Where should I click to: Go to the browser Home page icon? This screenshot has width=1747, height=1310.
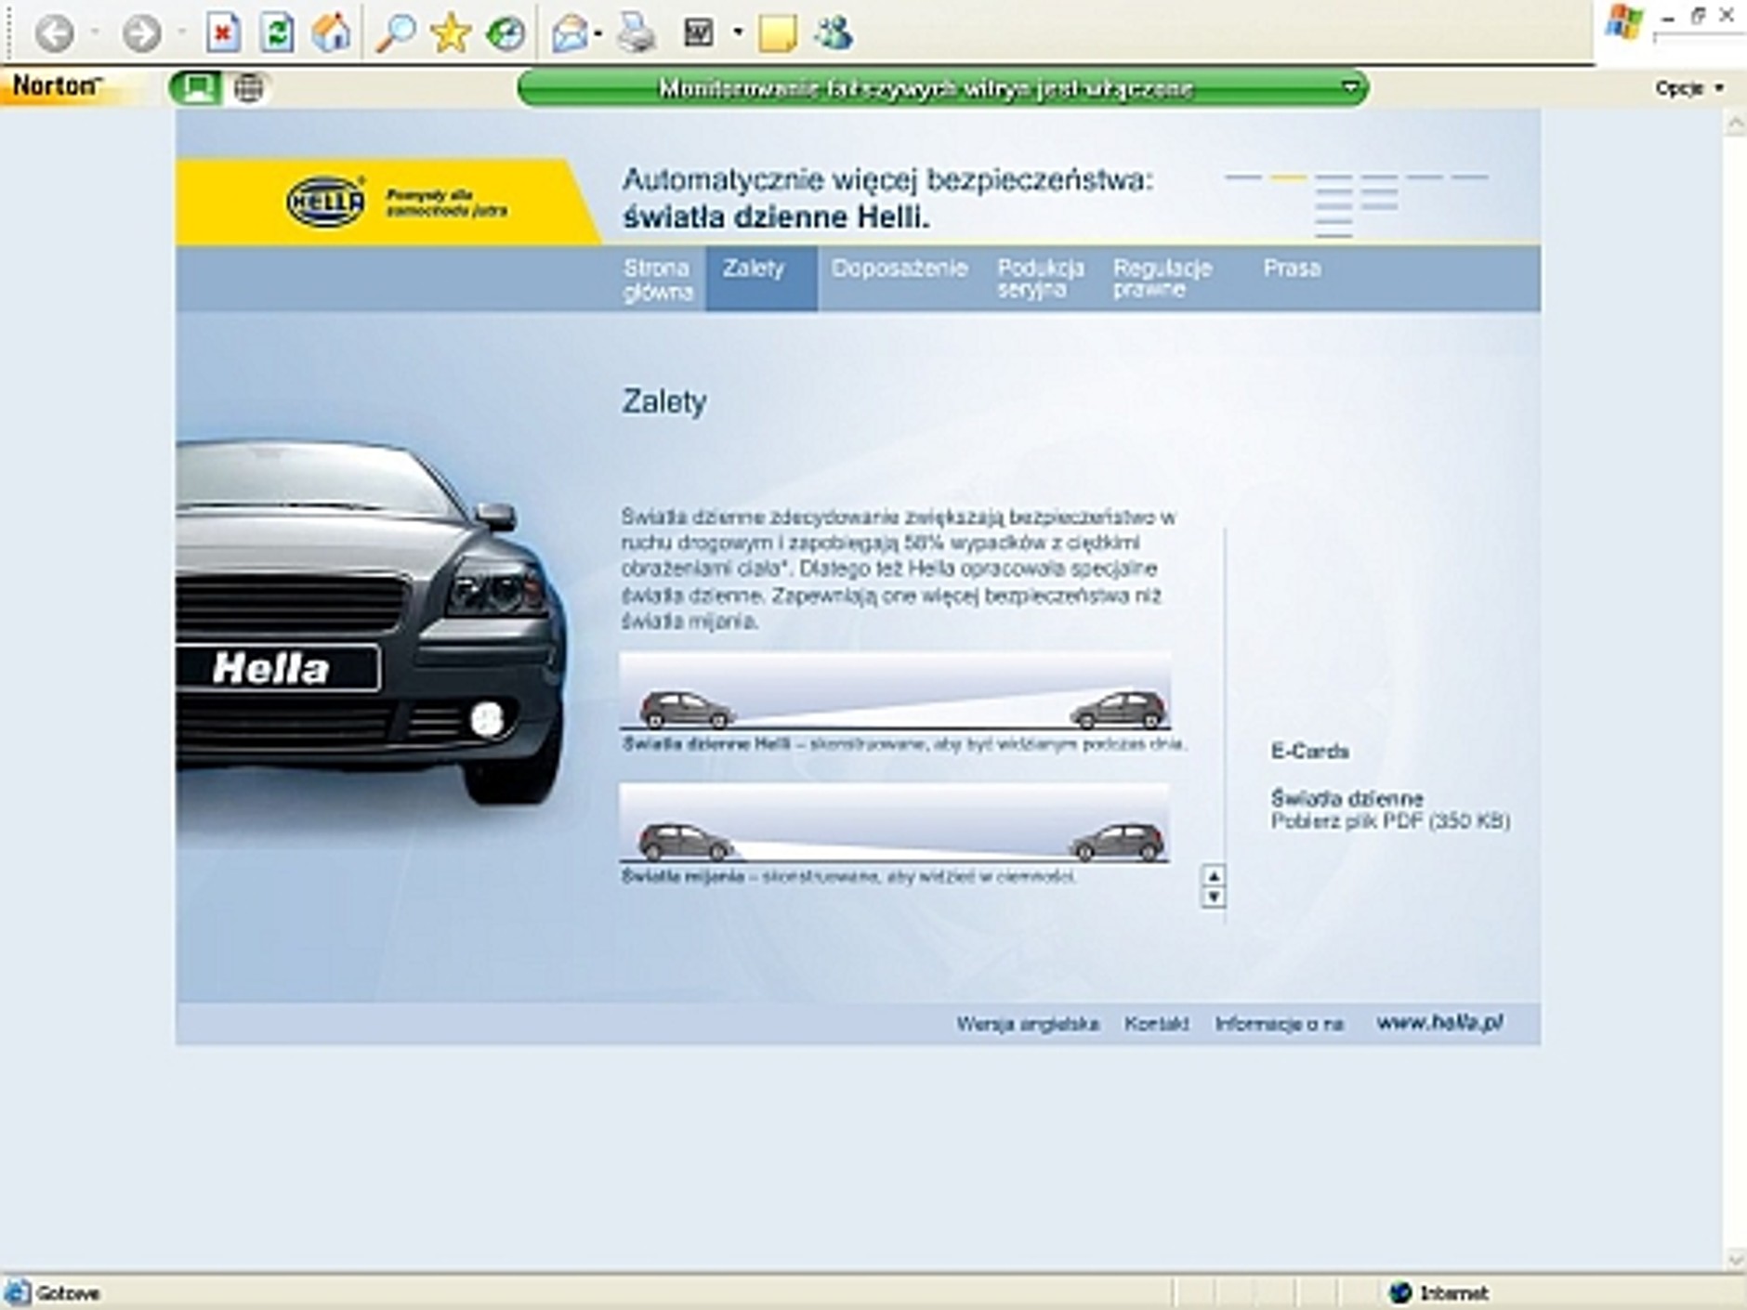click(331, 34)
